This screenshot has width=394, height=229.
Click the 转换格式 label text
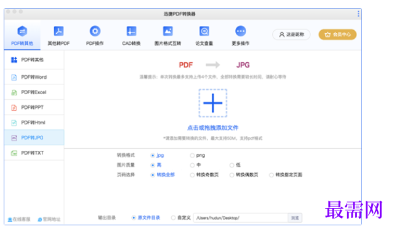(x=126, y=155)
